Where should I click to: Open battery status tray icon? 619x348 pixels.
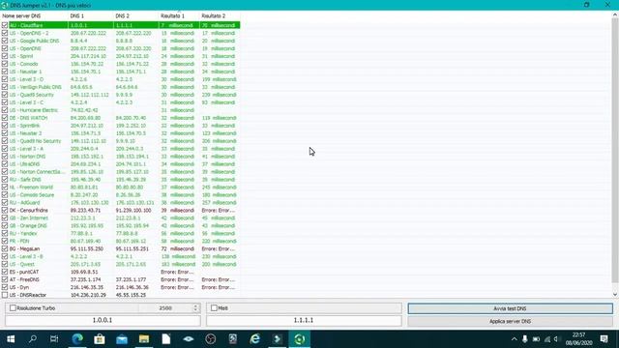(x=536, y=339)
